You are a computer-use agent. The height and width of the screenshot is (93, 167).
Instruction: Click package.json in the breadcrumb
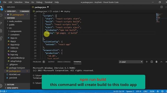[x=41, y=11]
